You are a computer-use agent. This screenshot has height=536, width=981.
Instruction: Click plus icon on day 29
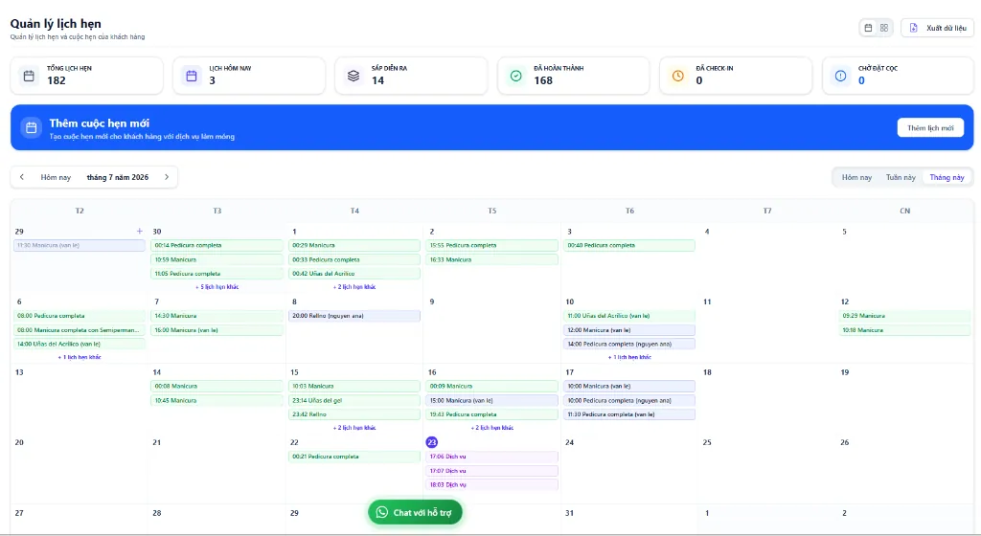pos(140,231)
